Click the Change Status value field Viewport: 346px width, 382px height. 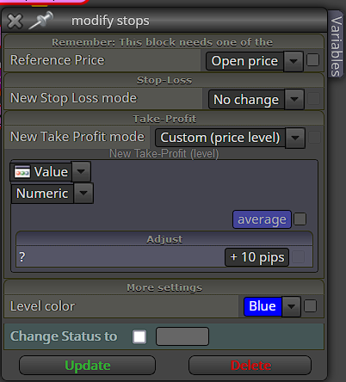(182, 336)
